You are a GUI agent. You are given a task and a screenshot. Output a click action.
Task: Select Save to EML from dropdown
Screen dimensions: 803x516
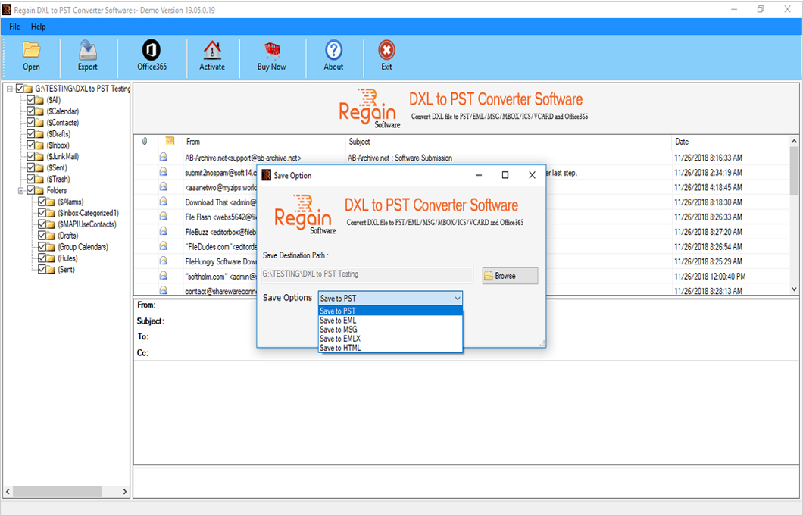[x=339, y=320]
